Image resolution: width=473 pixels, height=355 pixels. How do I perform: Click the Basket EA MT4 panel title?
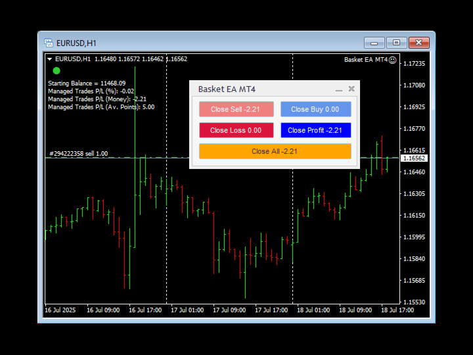point(227,89)
